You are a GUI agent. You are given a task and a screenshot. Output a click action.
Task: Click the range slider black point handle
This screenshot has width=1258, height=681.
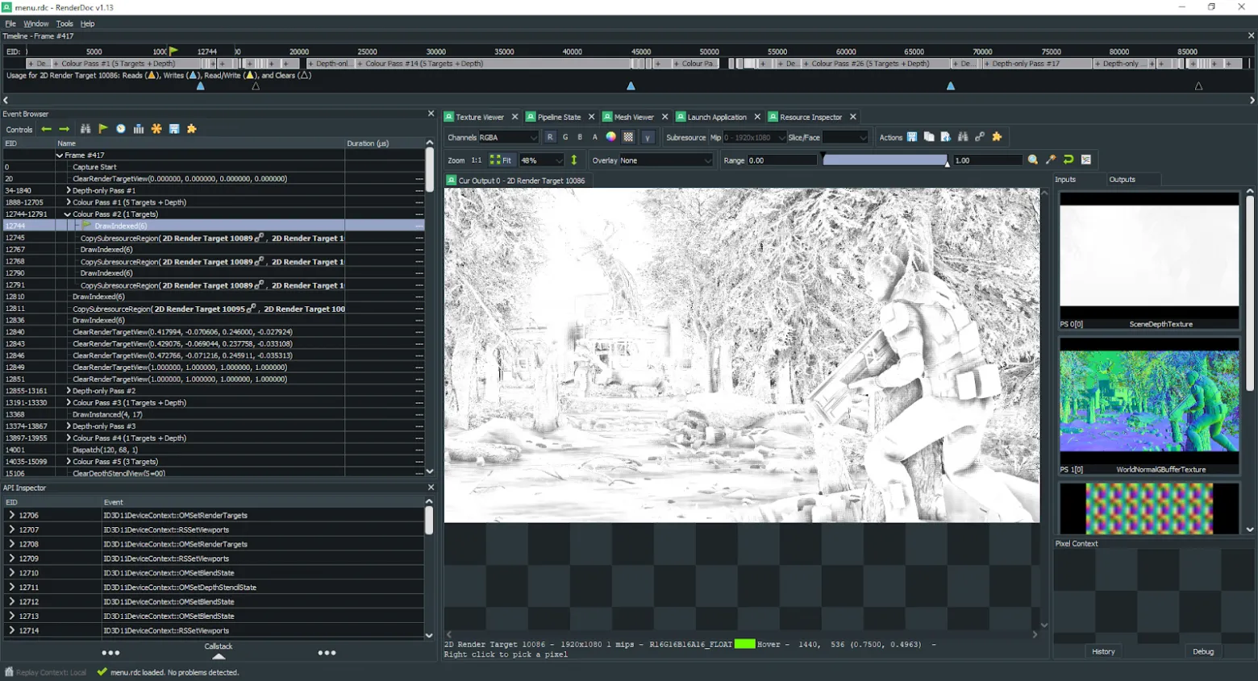[x=823, y=156]
